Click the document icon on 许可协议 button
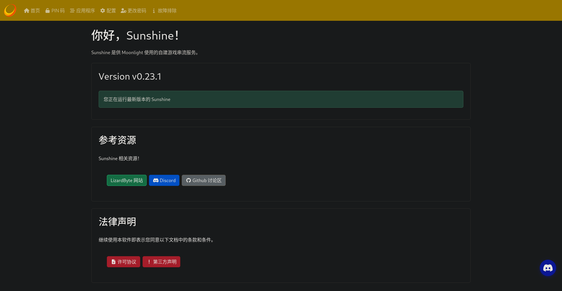The width and height of the screenshot is (562, 291). [x=114, y=261]
